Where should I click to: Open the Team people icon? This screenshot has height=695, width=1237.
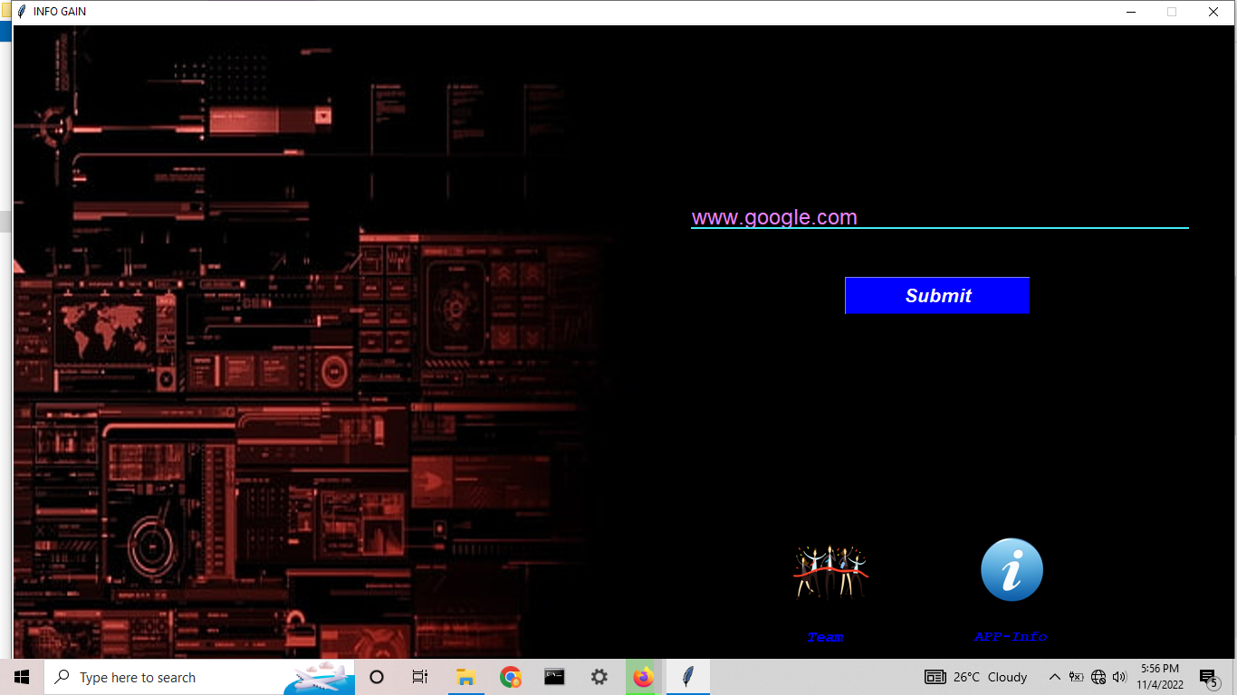[830, 571]
